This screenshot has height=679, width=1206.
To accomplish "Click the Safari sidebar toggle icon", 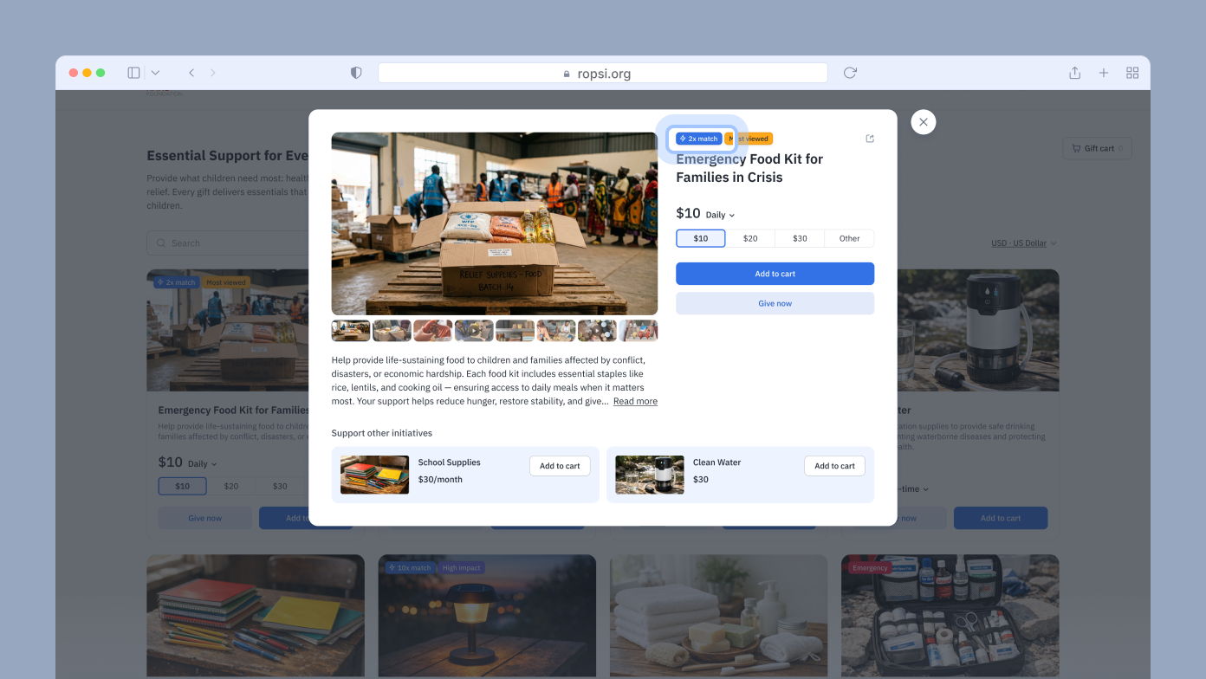I will coord(133,73).
